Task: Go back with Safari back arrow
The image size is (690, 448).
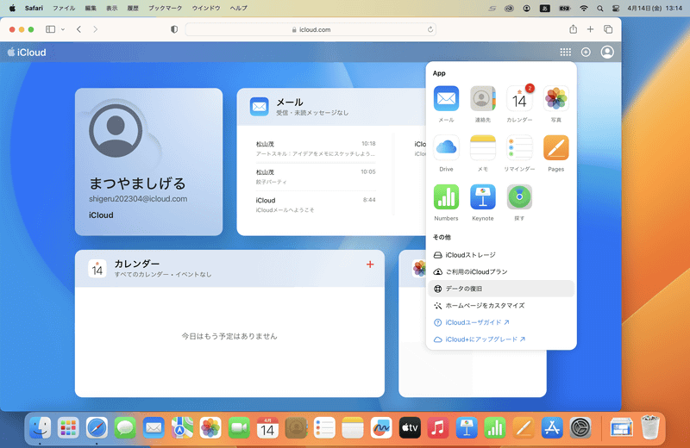Action: tap(78, 29)
